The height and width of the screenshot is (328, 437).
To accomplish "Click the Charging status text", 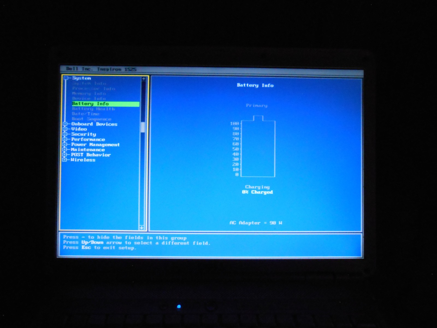I will [257, 187].
